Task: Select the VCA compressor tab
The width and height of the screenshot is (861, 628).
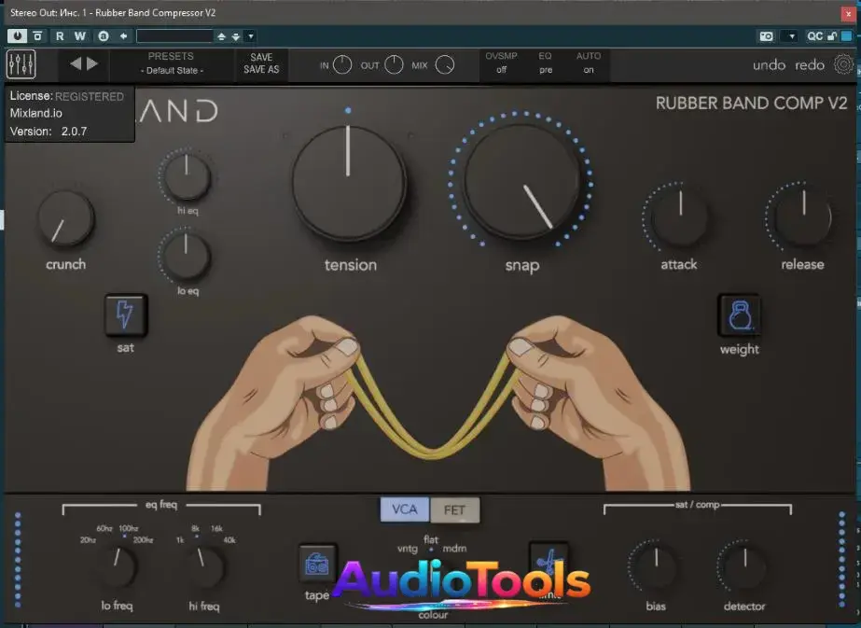Action: click(404, 510)
